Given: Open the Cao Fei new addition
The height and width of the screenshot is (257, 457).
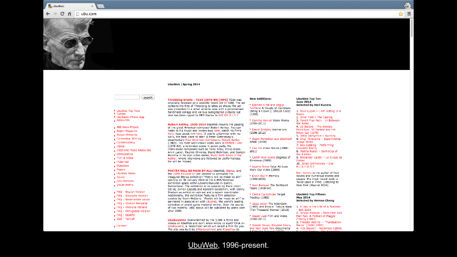Looking at the screenshot, I should tap(257, 148).
